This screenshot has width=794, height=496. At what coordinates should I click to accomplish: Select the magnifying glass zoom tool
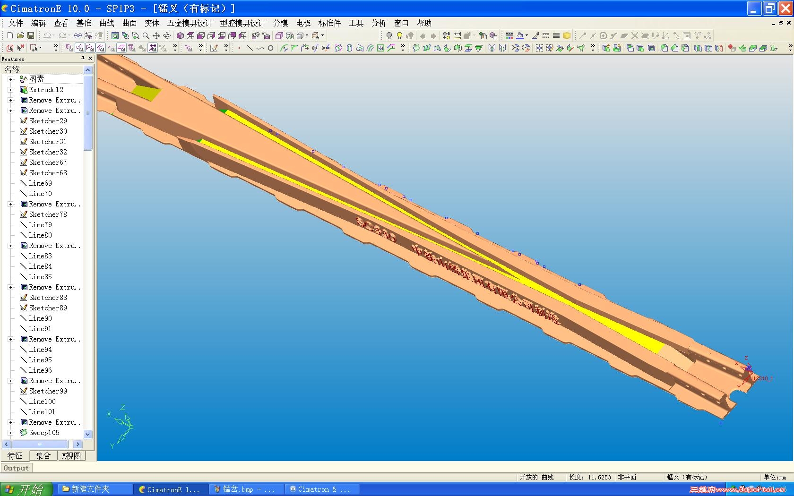click(x=146, y=35)
